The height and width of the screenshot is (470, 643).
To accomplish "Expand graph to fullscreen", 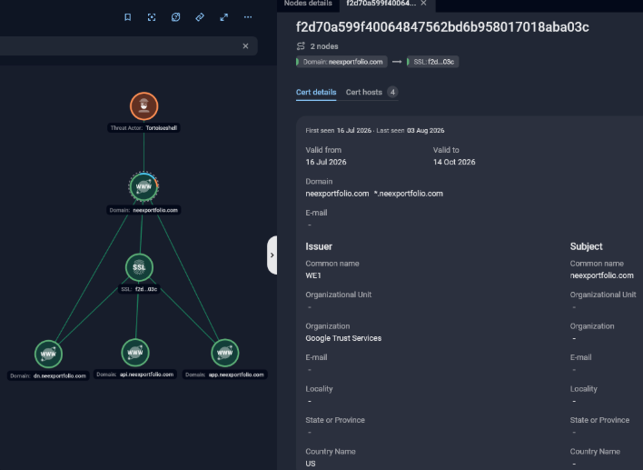I will click(224, 17).
